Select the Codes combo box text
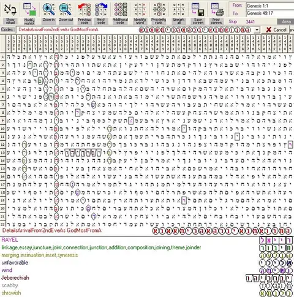This screenshot has height=297, width=294. point(135,30)
